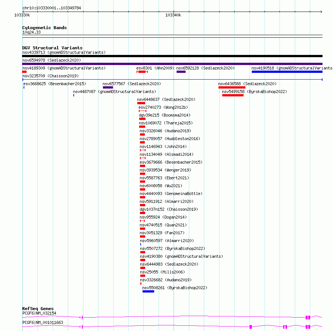
Task: Select nsv4740515 (Quan2021) label
Action: point(163,225)
